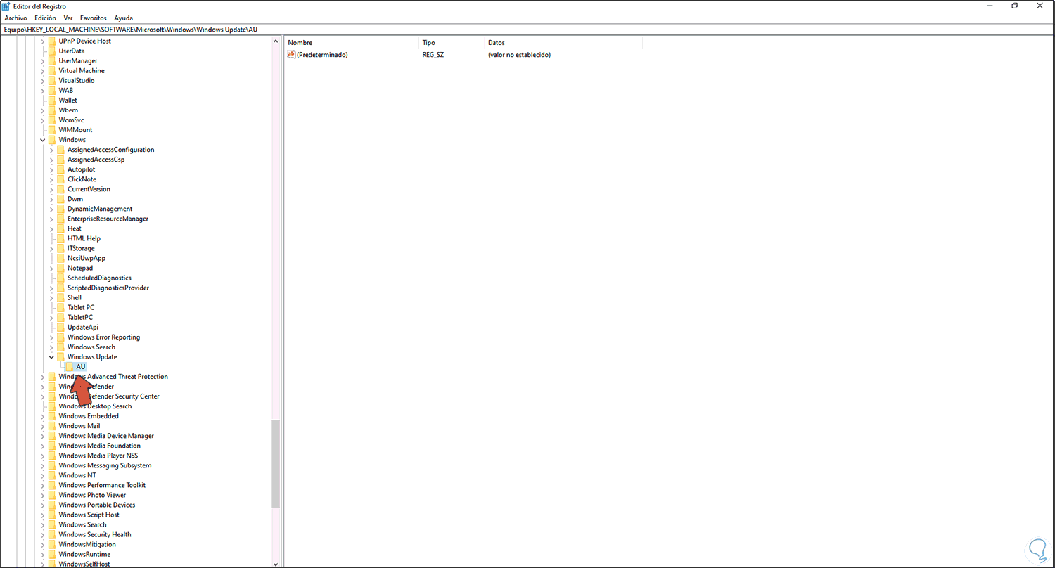Click the Windows Mail folder icon
Image resolution: width=1055 pixels, height=568 pixels.
point(52,425)
